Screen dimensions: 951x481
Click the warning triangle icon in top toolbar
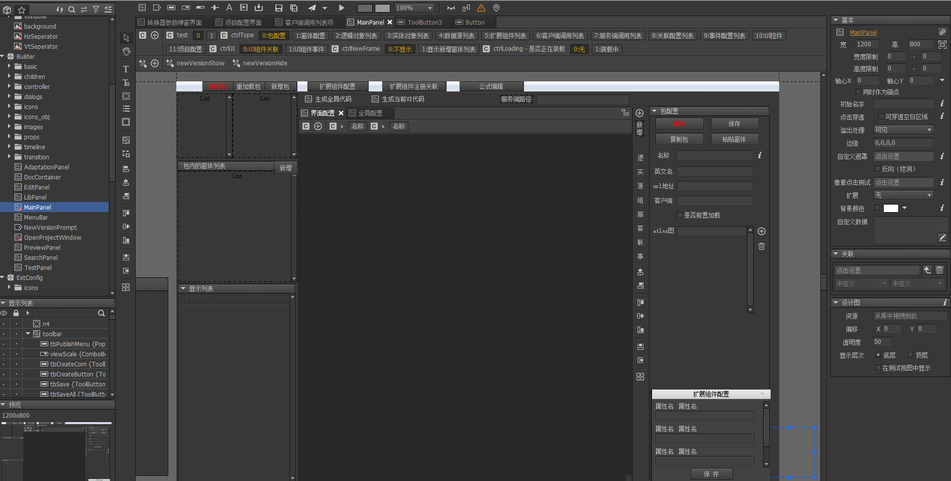(x=481, y=8)
